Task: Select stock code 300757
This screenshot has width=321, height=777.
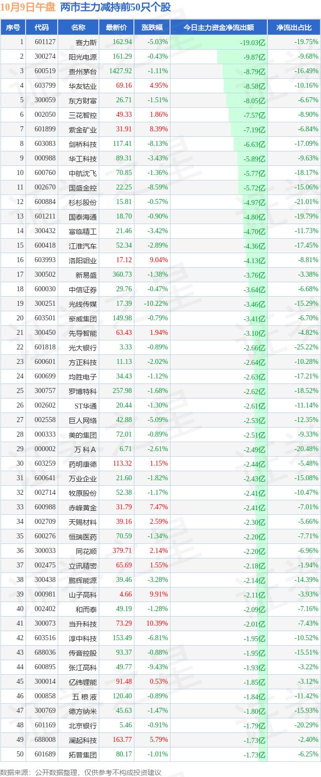Action: coord(45,391)
